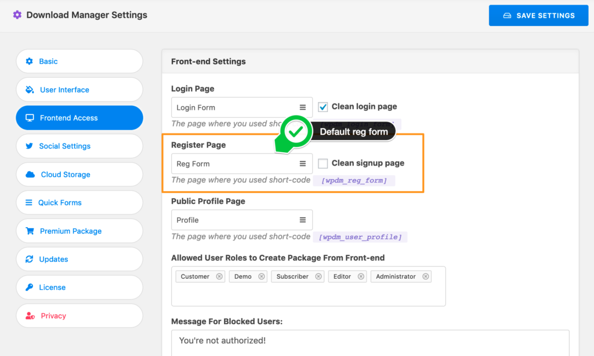Viewport: 594px width, 356px height.
Task: Remove the Subscriber role tag
Action: (x=318, y=276)
